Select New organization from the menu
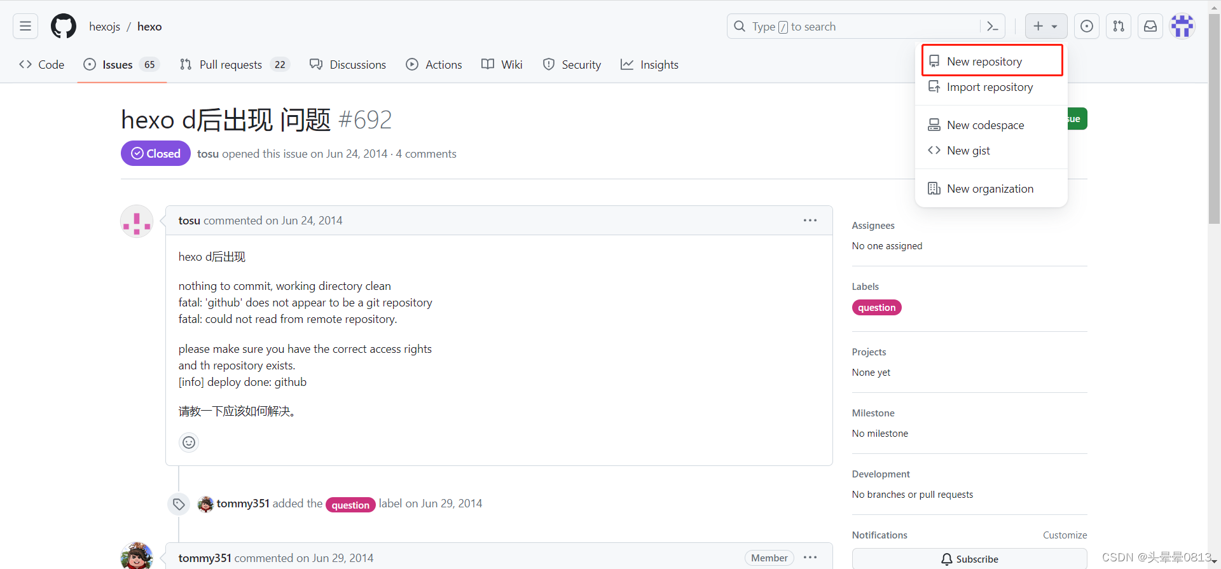The width and height of the screenshot is (1221, 569). tap(991, 188)
